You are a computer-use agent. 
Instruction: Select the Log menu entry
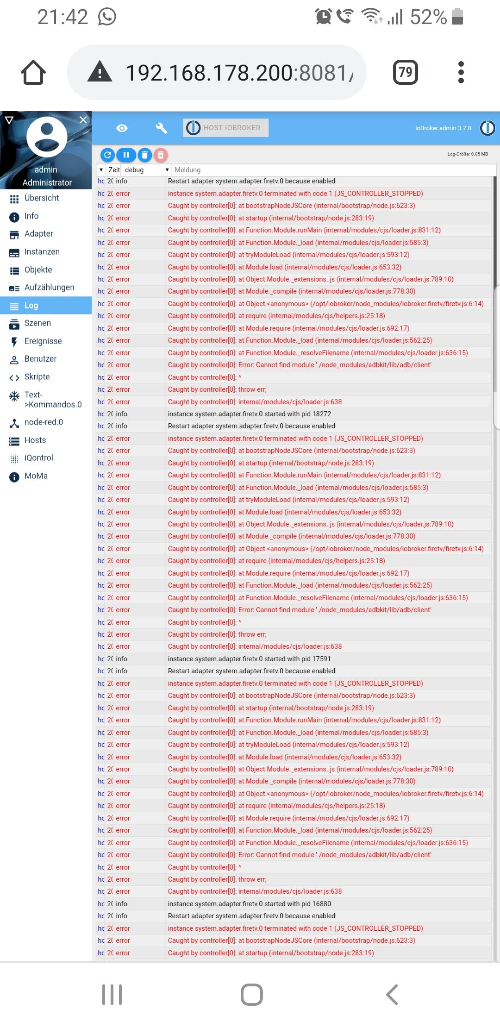(x=46, y=306)
